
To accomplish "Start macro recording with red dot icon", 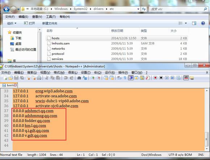I will (x=155, y=78).
